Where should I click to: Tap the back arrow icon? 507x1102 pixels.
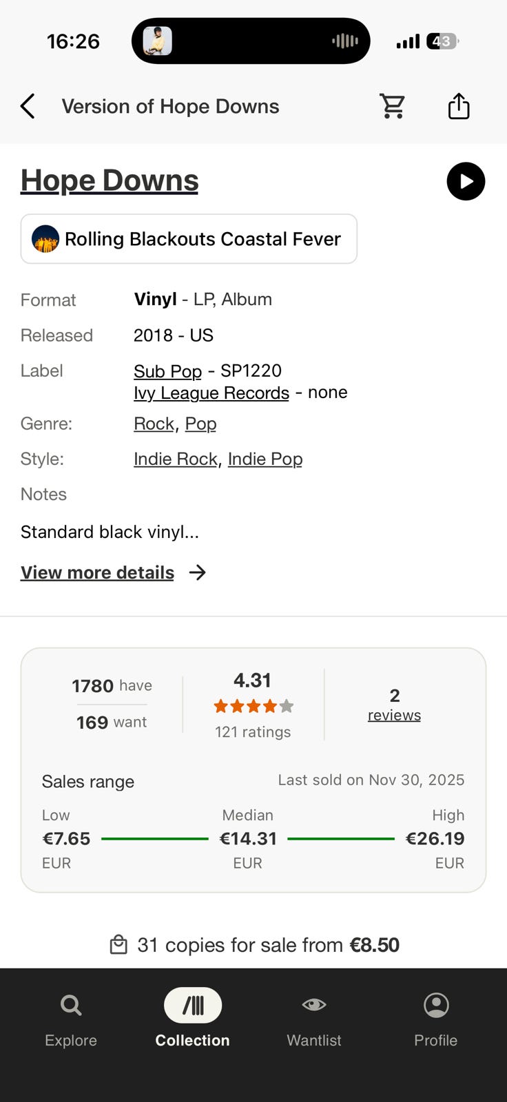tap(28, 107)
